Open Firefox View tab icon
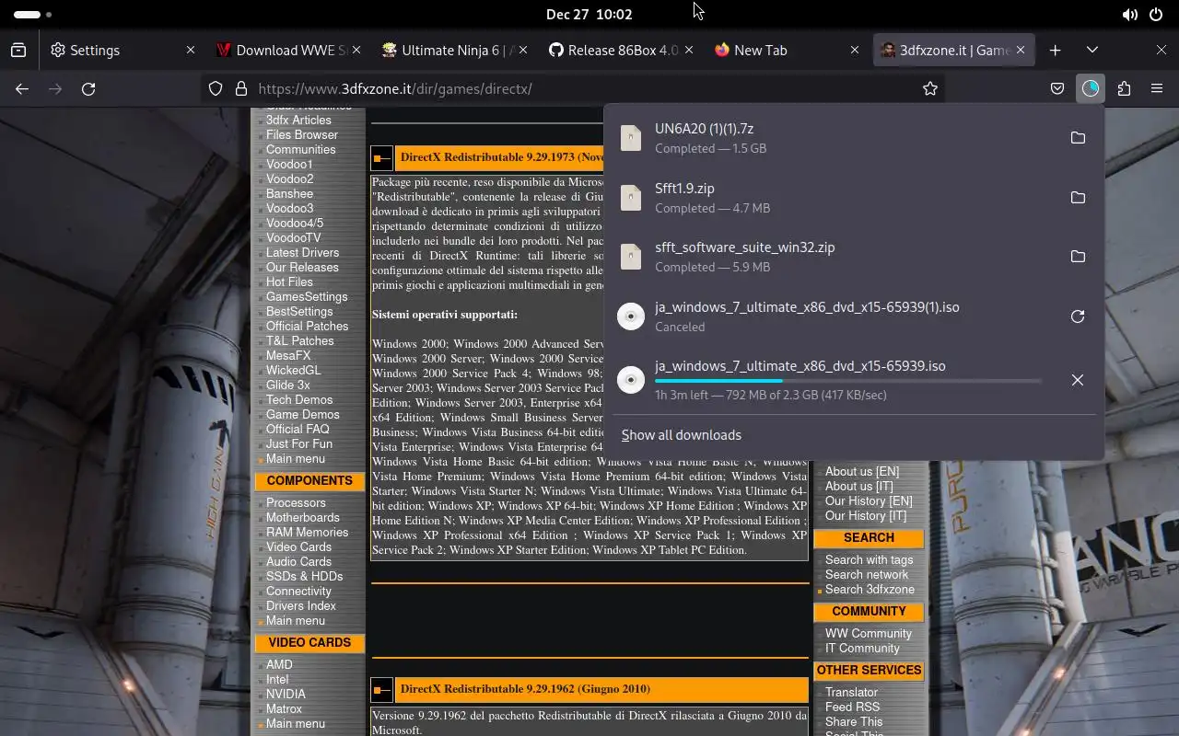This screenshot has height=736, width=1179. pos(18,51)
